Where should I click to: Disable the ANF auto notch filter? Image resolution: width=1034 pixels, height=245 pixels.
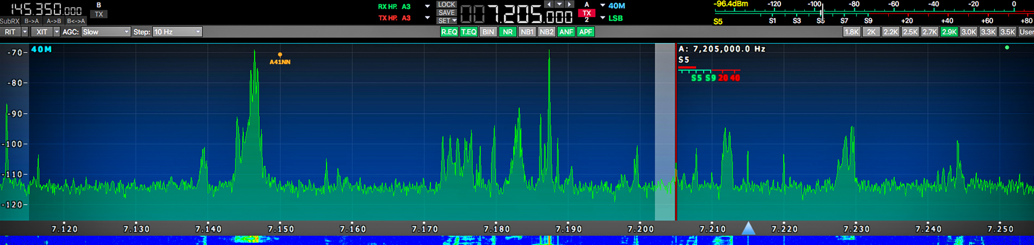point(566,32)
